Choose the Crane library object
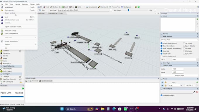 pyautogui.click(x=5, y=61)
